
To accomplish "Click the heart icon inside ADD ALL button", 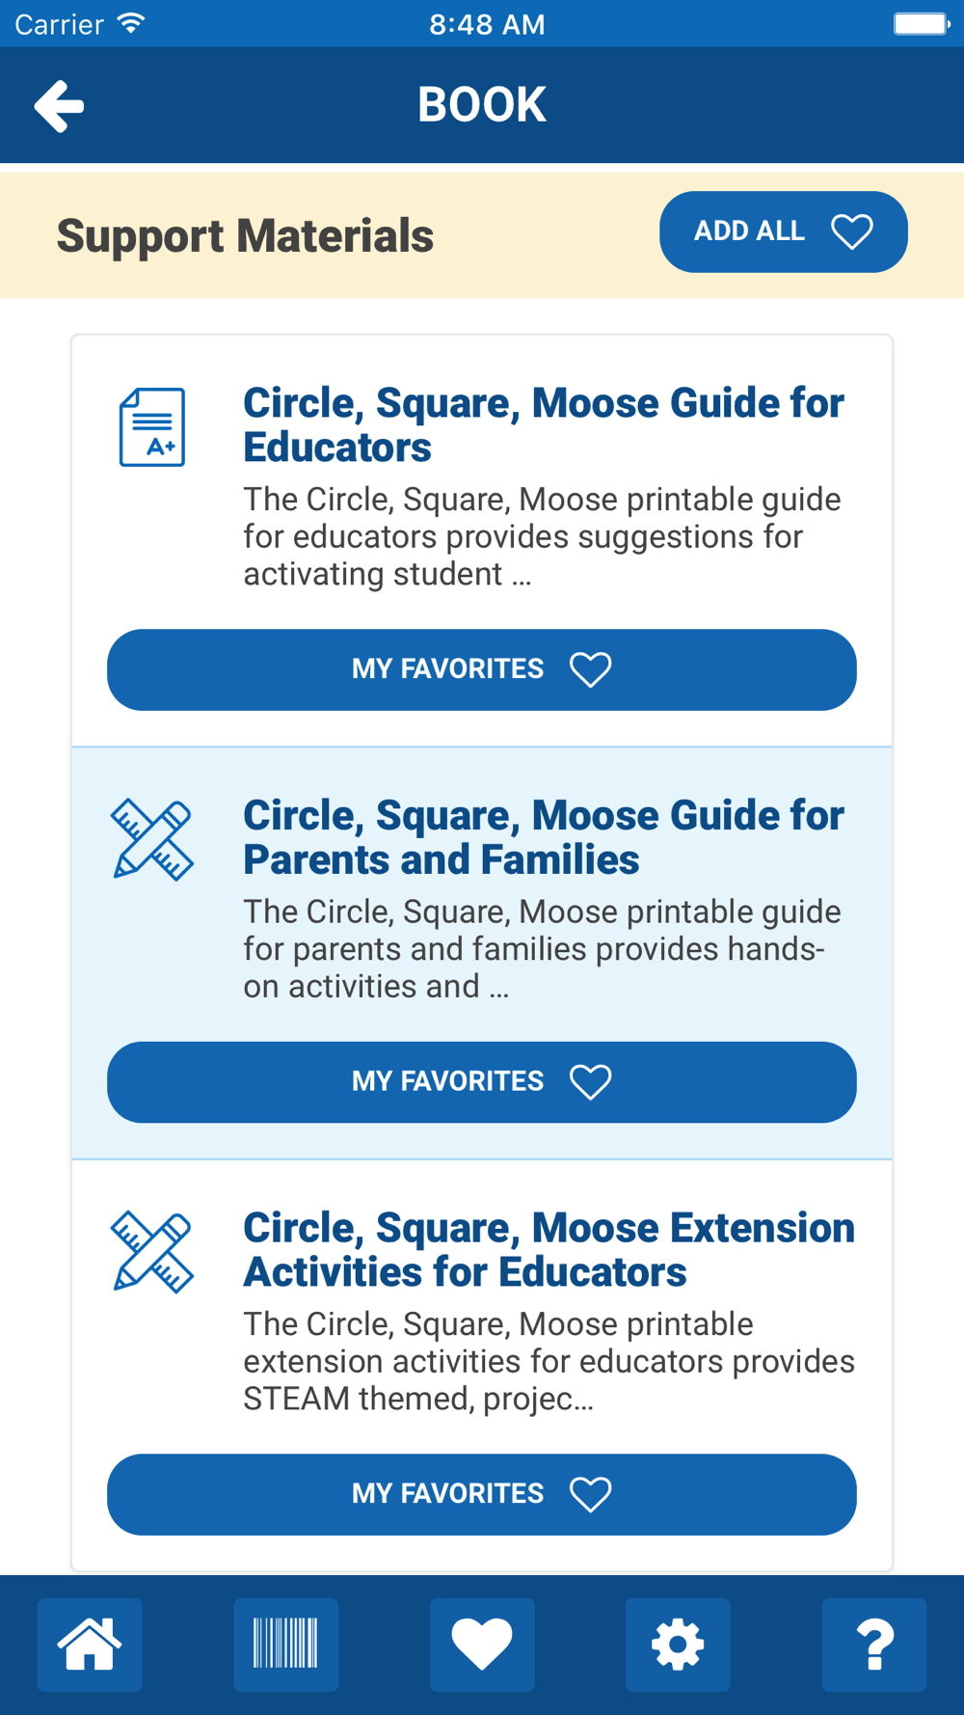I will pyautogui.click(x=852, y=231).
